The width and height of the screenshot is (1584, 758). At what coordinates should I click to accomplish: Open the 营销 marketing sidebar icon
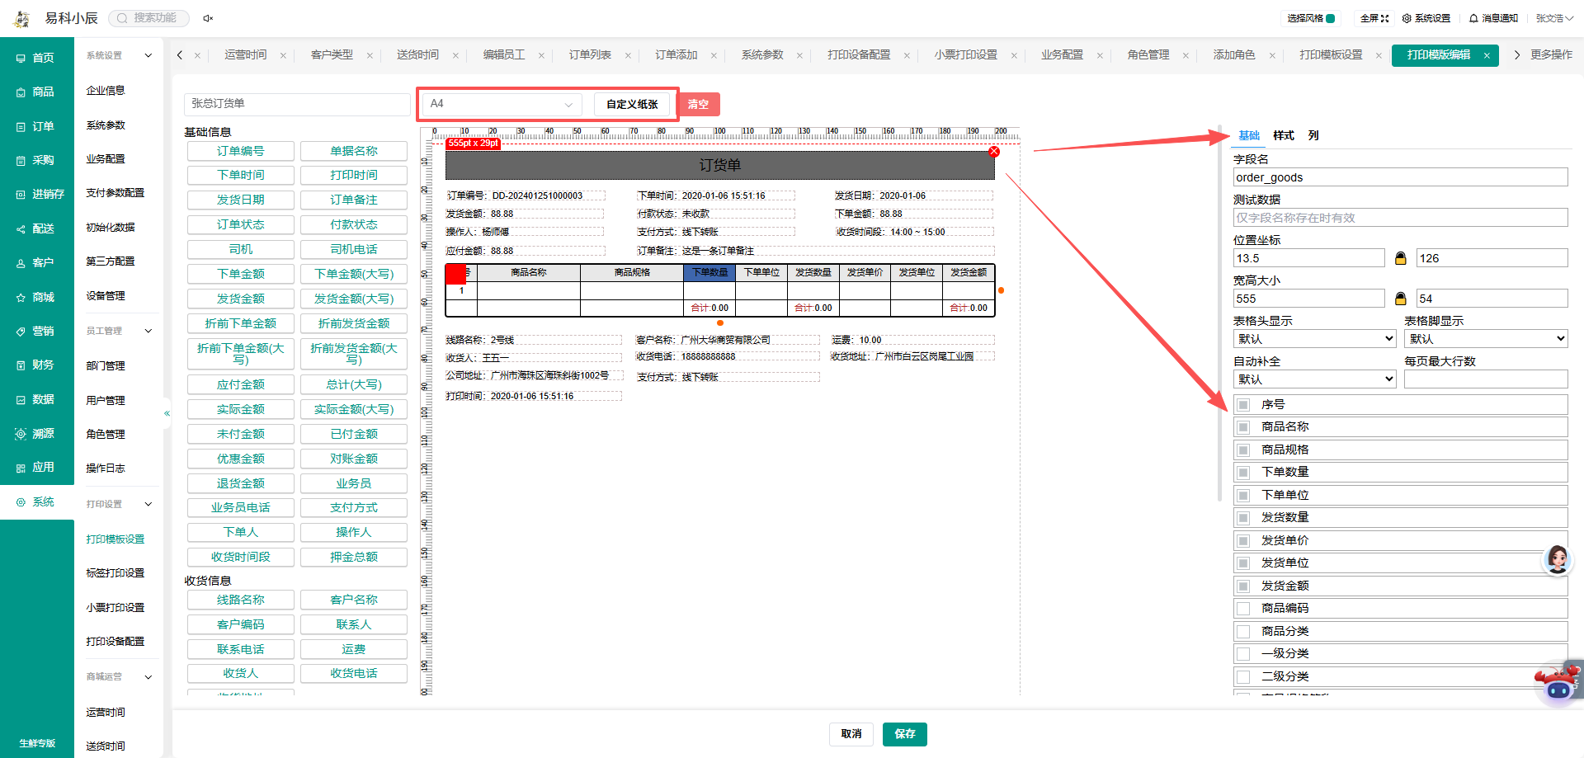[x=21, y=332]
